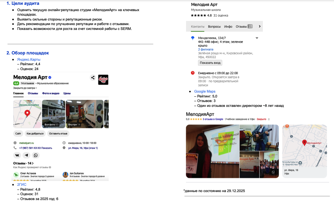Click the red МелодияАрт pin on the Google map
The width and height of the screenshot is (334, 216).
(304, 143)
